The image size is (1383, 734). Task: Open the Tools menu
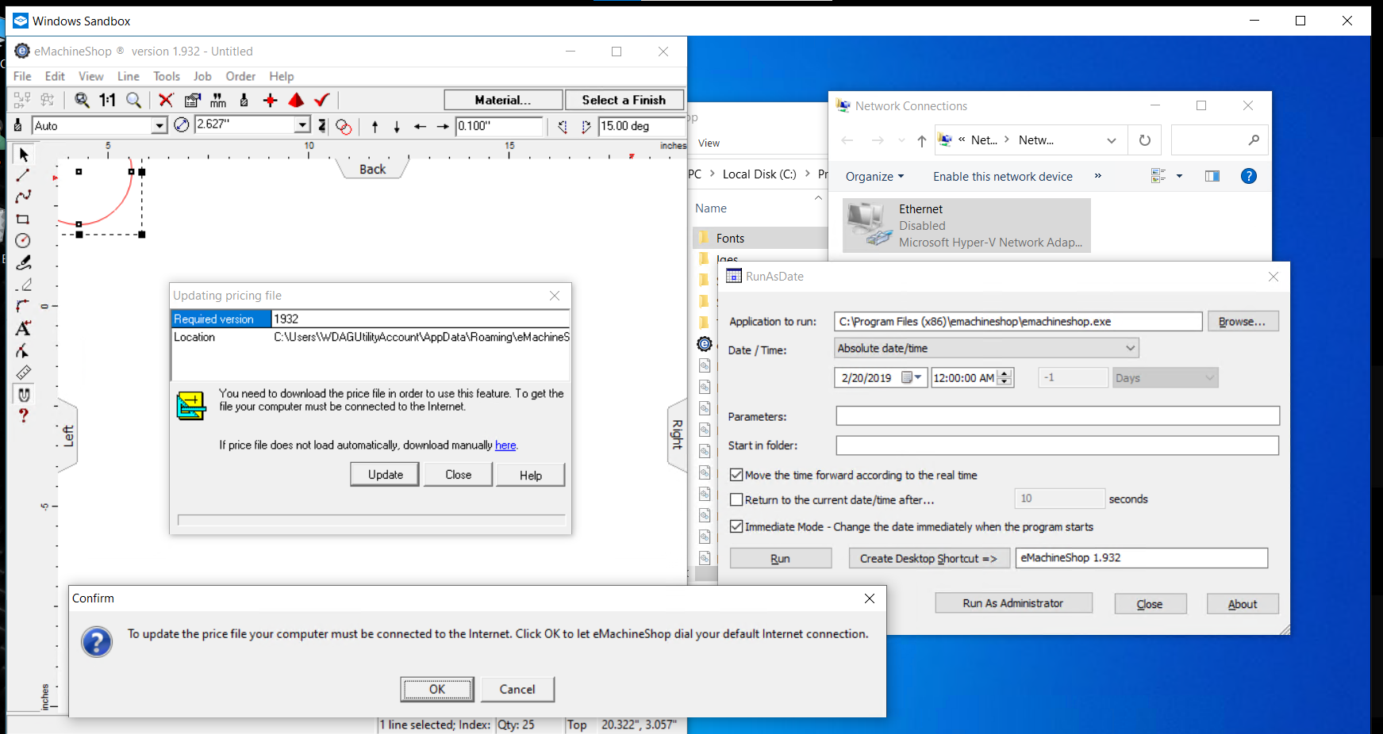167,76
